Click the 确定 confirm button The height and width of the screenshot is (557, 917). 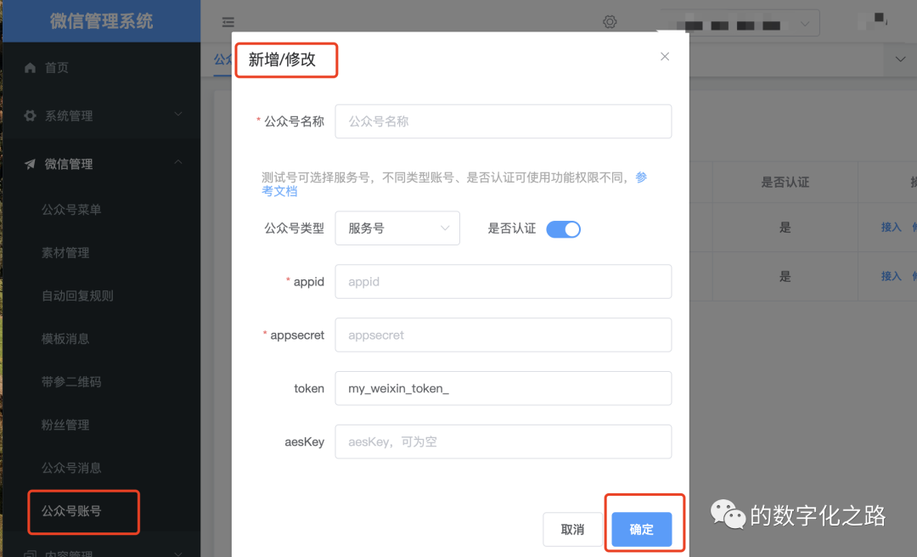642,530
